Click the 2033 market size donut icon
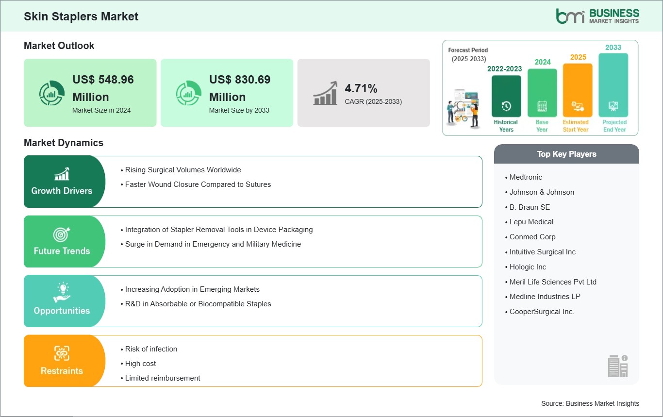 click(x=189, y=93)
